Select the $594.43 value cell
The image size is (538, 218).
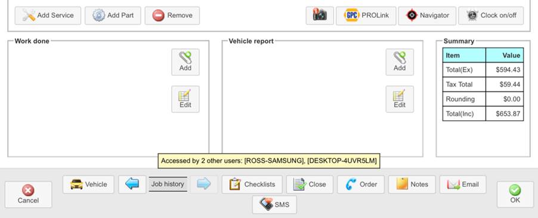point(505,70)
